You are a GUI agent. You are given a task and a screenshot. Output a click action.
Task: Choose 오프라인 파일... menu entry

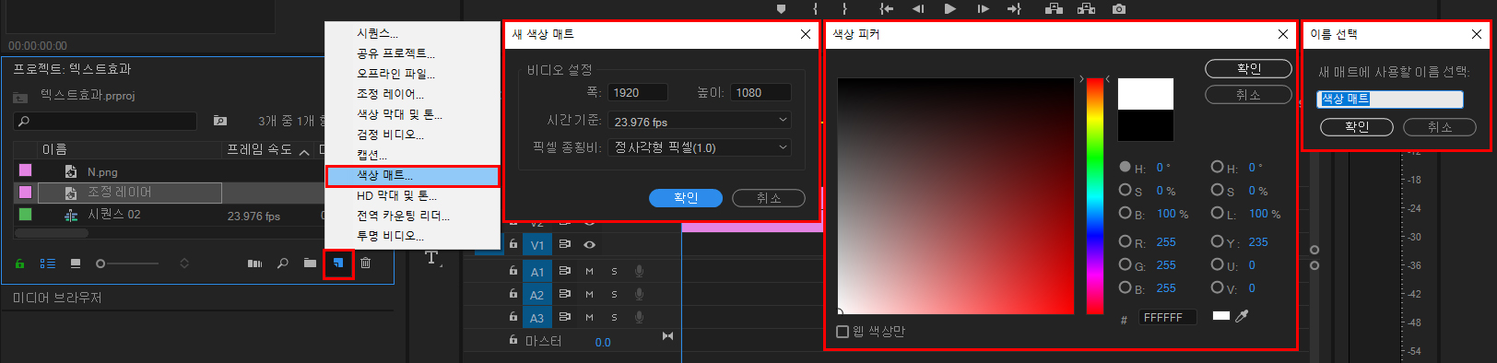click(x=395, y=74)
